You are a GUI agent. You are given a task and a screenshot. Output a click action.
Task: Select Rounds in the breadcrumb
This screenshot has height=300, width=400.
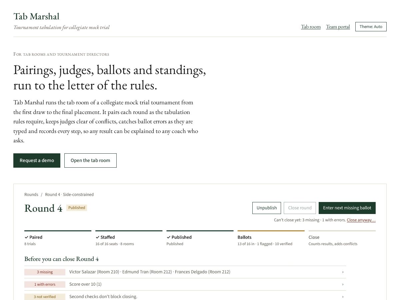point(31,194)
